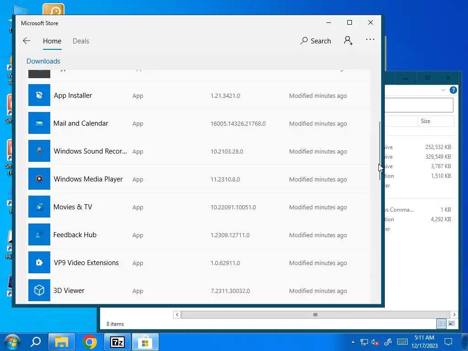Screen dimensions: 468x351
Task: Switch Explorer to details view icon
Action: coord(442,324)
